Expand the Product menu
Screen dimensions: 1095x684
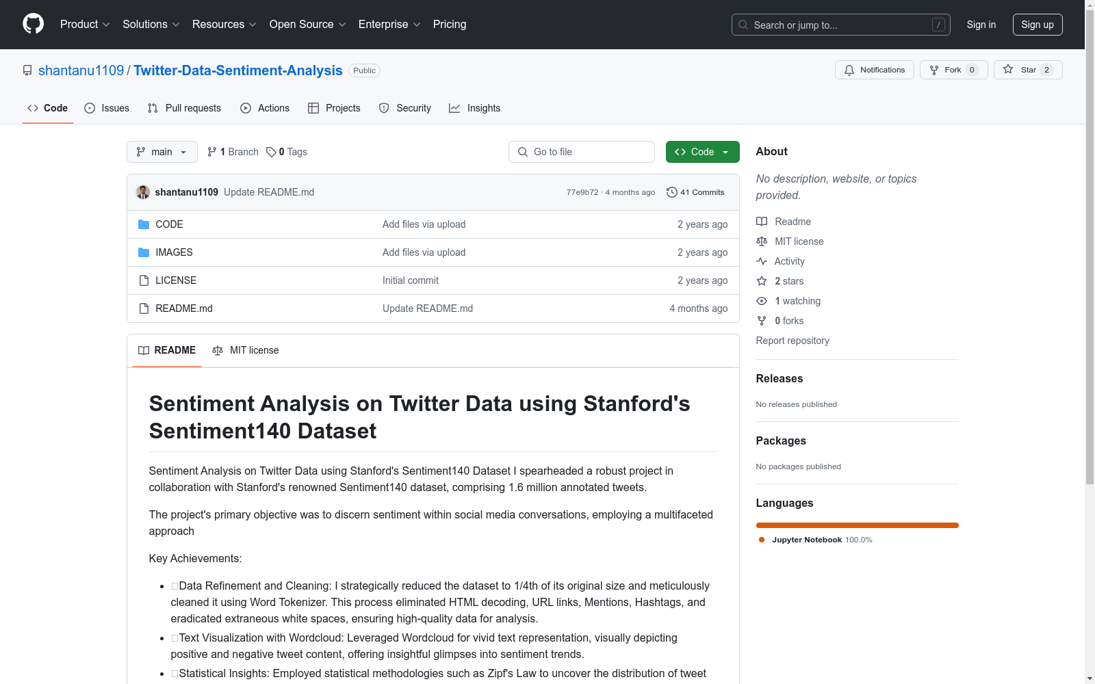(x=85, y=24)
